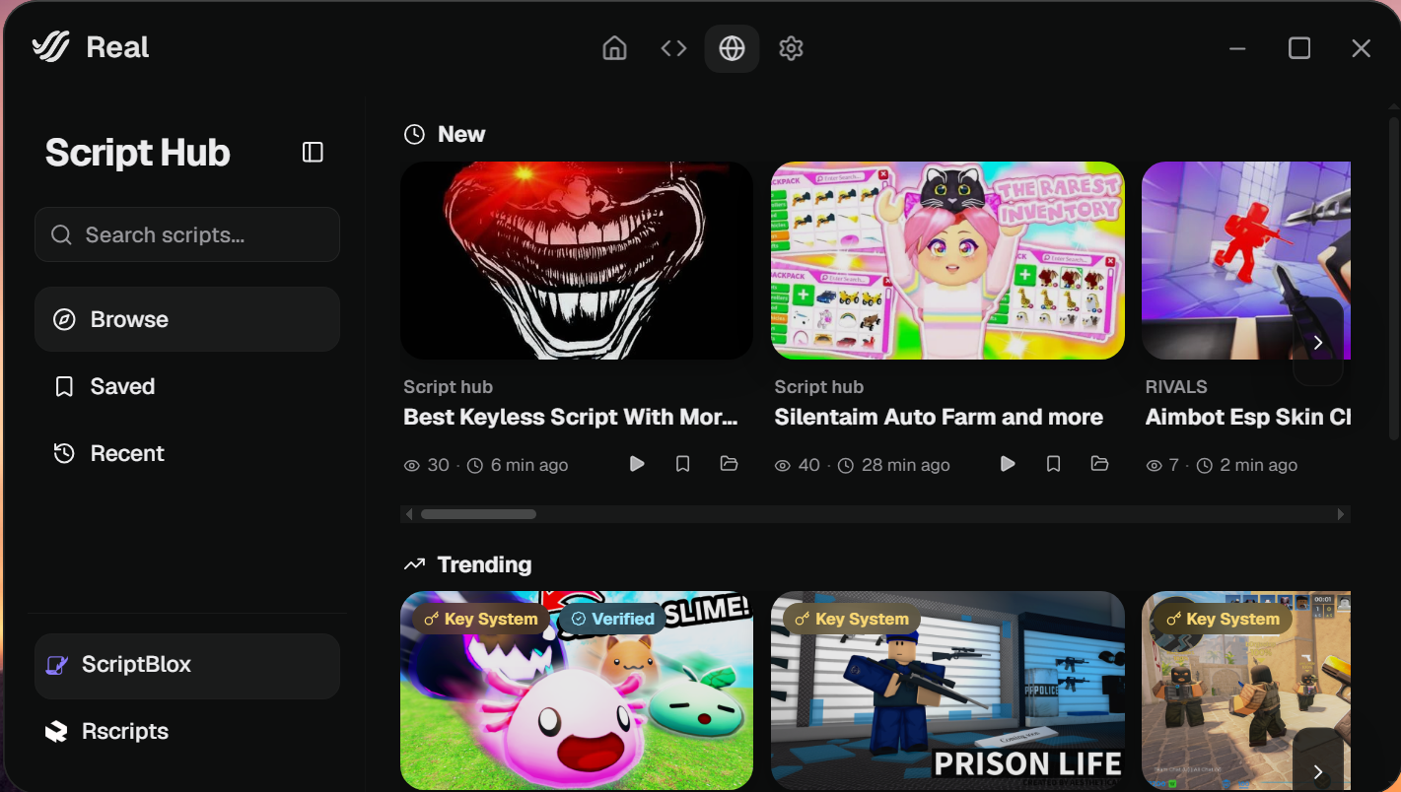Open the settings gear tab

coord(791,48)
